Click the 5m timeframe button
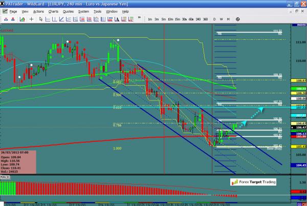307x206 pixels. tap(163, 19)
